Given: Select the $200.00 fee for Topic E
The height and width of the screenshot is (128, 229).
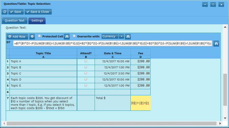Looking at the screenshot, I should [x=141, y=86].
